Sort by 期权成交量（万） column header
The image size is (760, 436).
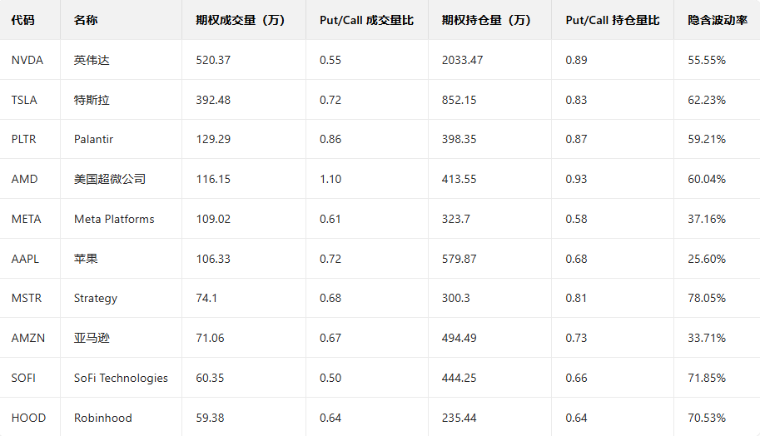(x=241, y=20)
